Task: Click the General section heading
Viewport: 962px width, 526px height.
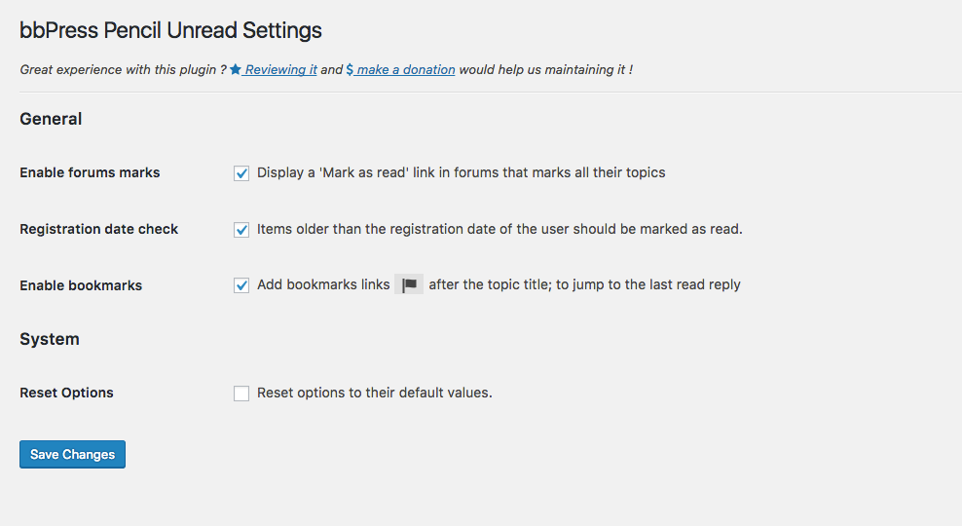Action: 51,119
